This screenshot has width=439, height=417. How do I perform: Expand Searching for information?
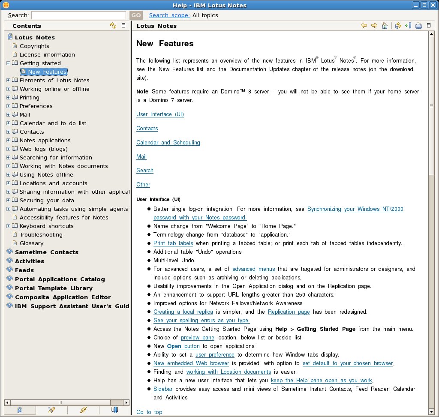click(9, 158)
